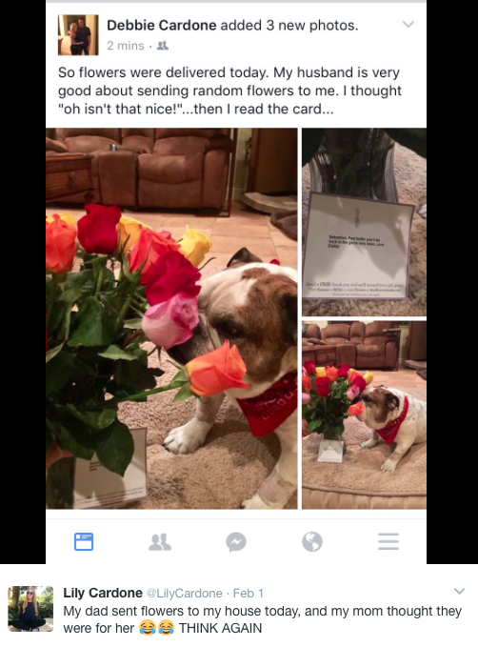Image resolution: width=478 pixels, height=647 pixels.
Task: Open the @LilyCardone handle
Action: point(185,594)
